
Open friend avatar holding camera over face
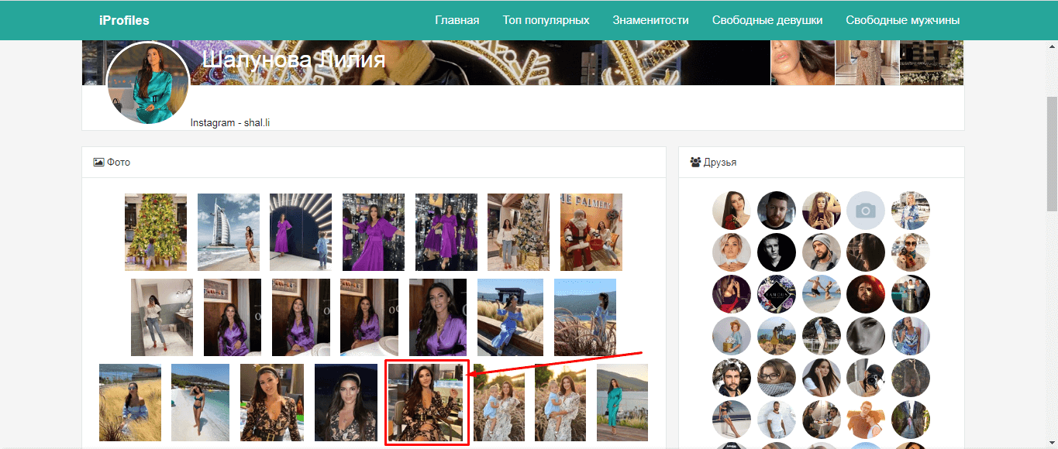point(866,378)
